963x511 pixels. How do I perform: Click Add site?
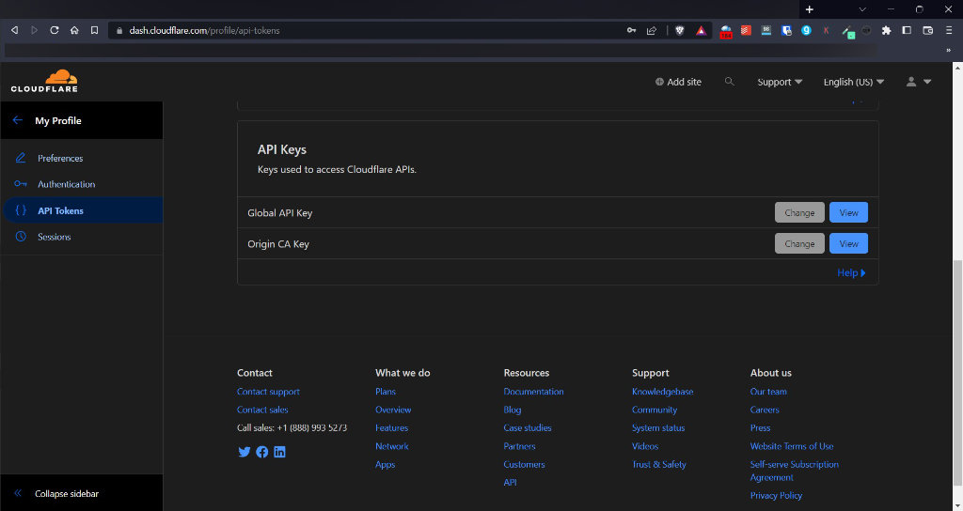click(678, 82)
